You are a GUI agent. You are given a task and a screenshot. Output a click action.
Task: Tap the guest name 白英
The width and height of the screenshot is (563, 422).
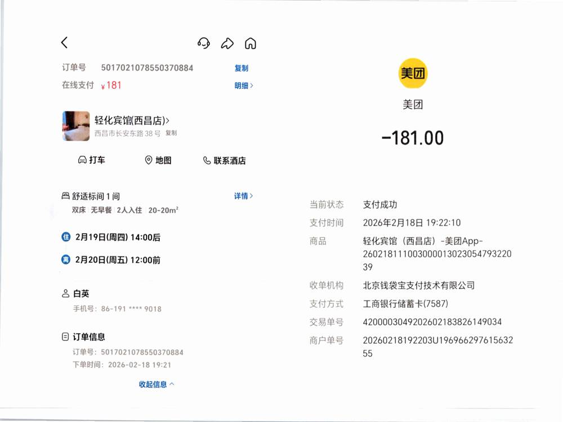point(81,294)
